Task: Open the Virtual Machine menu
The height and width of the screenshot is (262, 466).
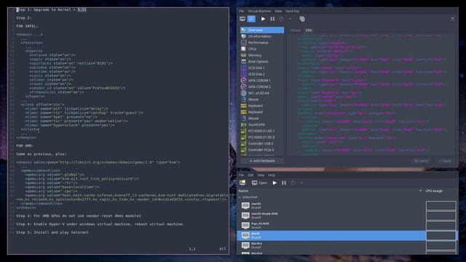Action: pyautogui.click(x=259, y=11)
